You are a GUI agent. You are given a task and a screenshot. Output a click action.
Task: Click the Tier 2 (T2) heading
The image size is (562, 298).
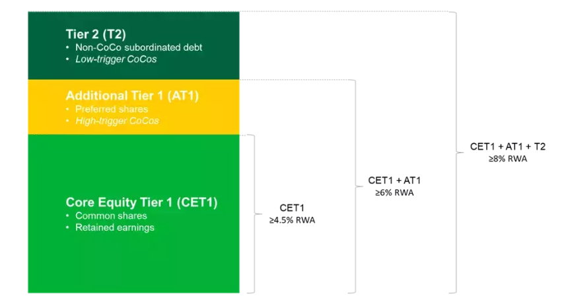tap(96, 34)
